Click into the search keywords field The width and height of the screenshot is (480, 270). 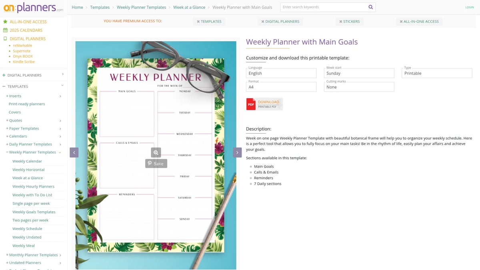tap(323, 7)
